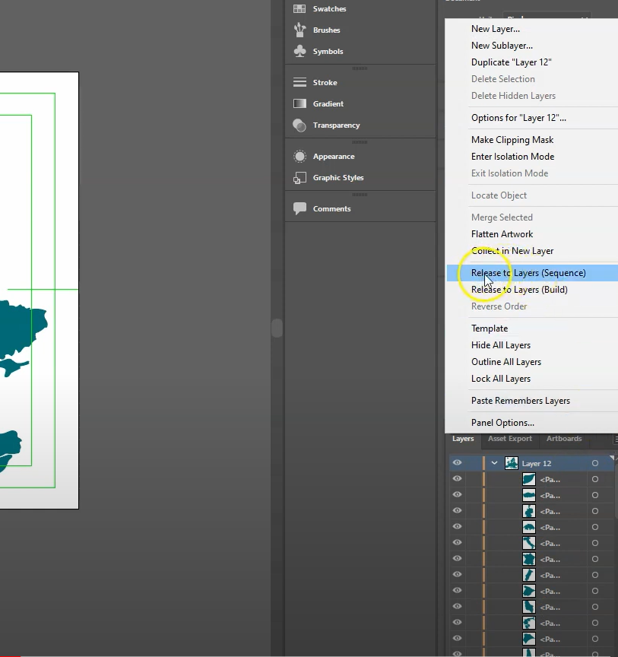Open the Appearance panel icon
Screen dimensions: 618x657
[299, 157]
